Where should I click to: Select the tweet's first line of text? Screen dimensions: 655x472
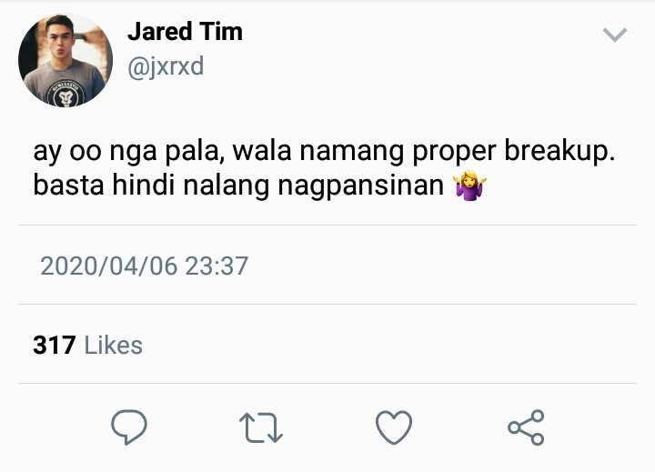pyautogui.click(x=324, y=151)
